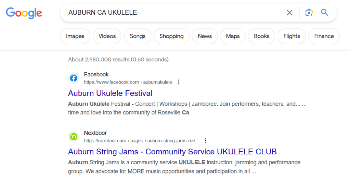The width and height of the screenshot is (350, 179).
Task: Filter results by Shopping
Action: [171, 36]
